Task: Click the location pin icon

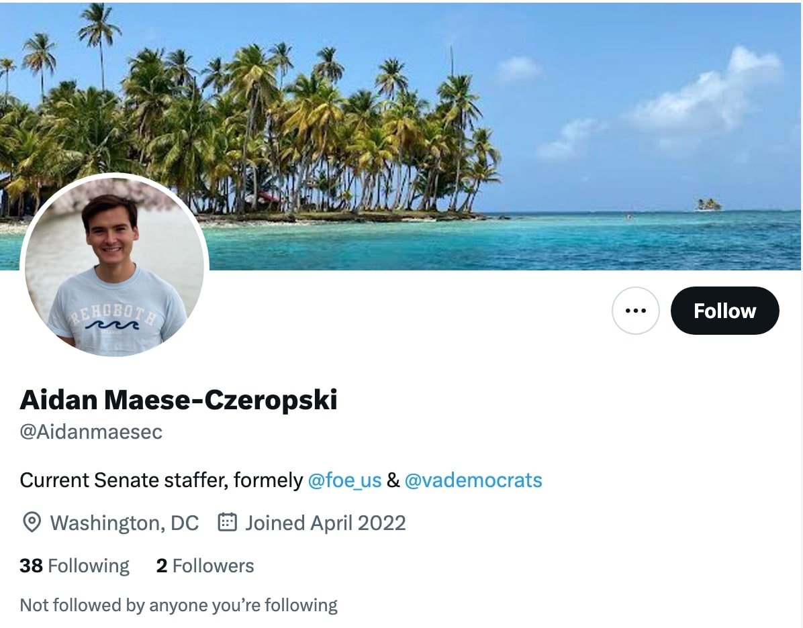Action: (32, 523)
